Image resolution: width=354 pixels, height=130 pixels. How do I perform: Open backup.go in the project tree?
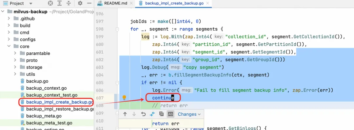(x=37, y=81)
